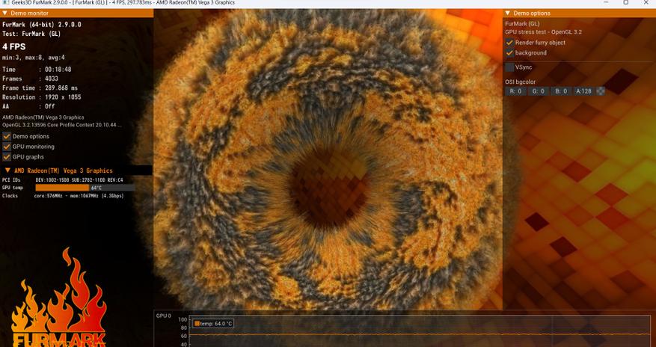Click the 'min:3, max:8, avg:4' line

pos(34,58)
